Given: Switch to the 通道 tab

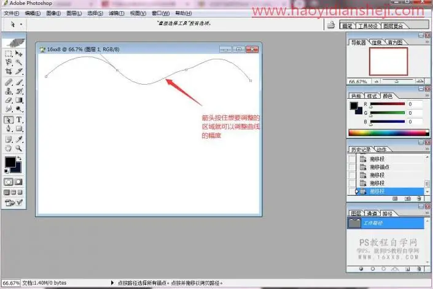Looking at the screenshot, I should pos(372,214).
